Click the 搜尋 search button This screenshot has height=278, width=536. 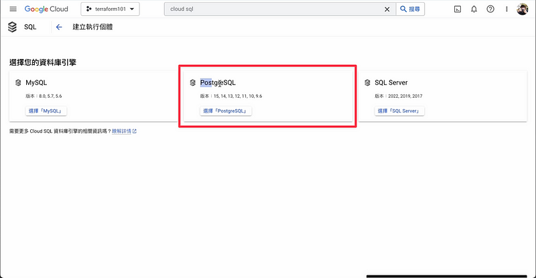410,9
